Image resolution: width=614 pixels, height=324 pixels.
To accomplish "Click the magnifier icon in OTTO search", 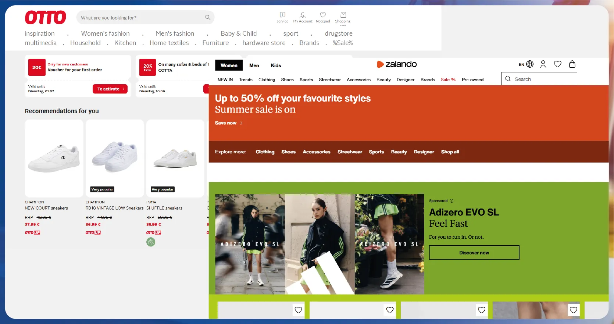I will click(208, 17).
